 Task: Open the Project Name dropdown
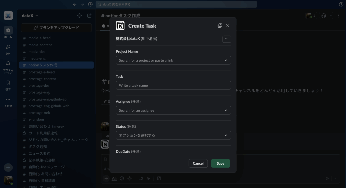(173, 60)
